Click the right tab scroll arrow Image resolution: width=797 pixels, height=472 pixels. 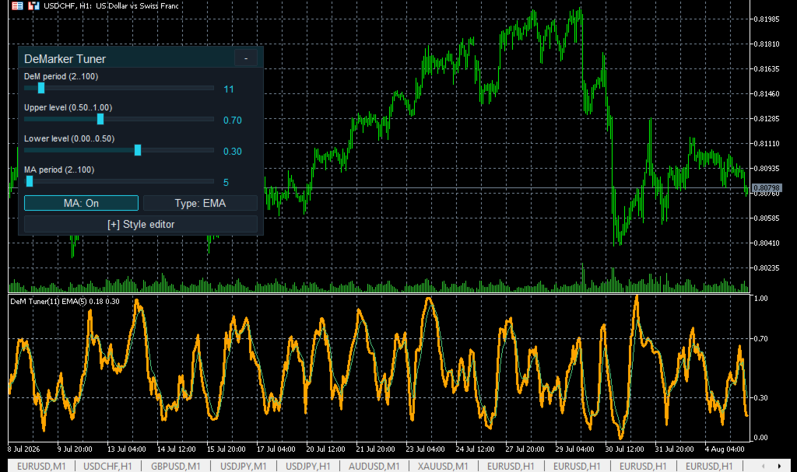779,466
